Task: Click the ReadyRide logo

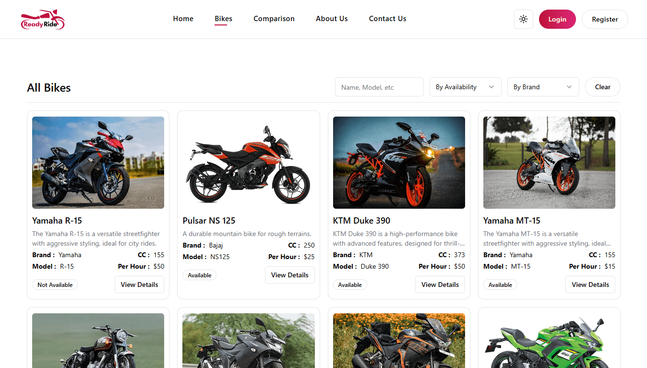Action: (x=42, y=19)
